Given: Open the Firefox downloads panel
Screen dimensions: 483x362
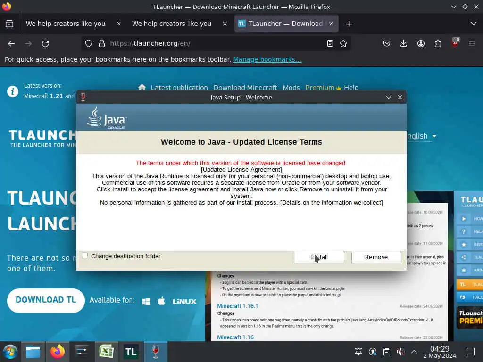Looking at the screenshot, I should click(404, 44).
